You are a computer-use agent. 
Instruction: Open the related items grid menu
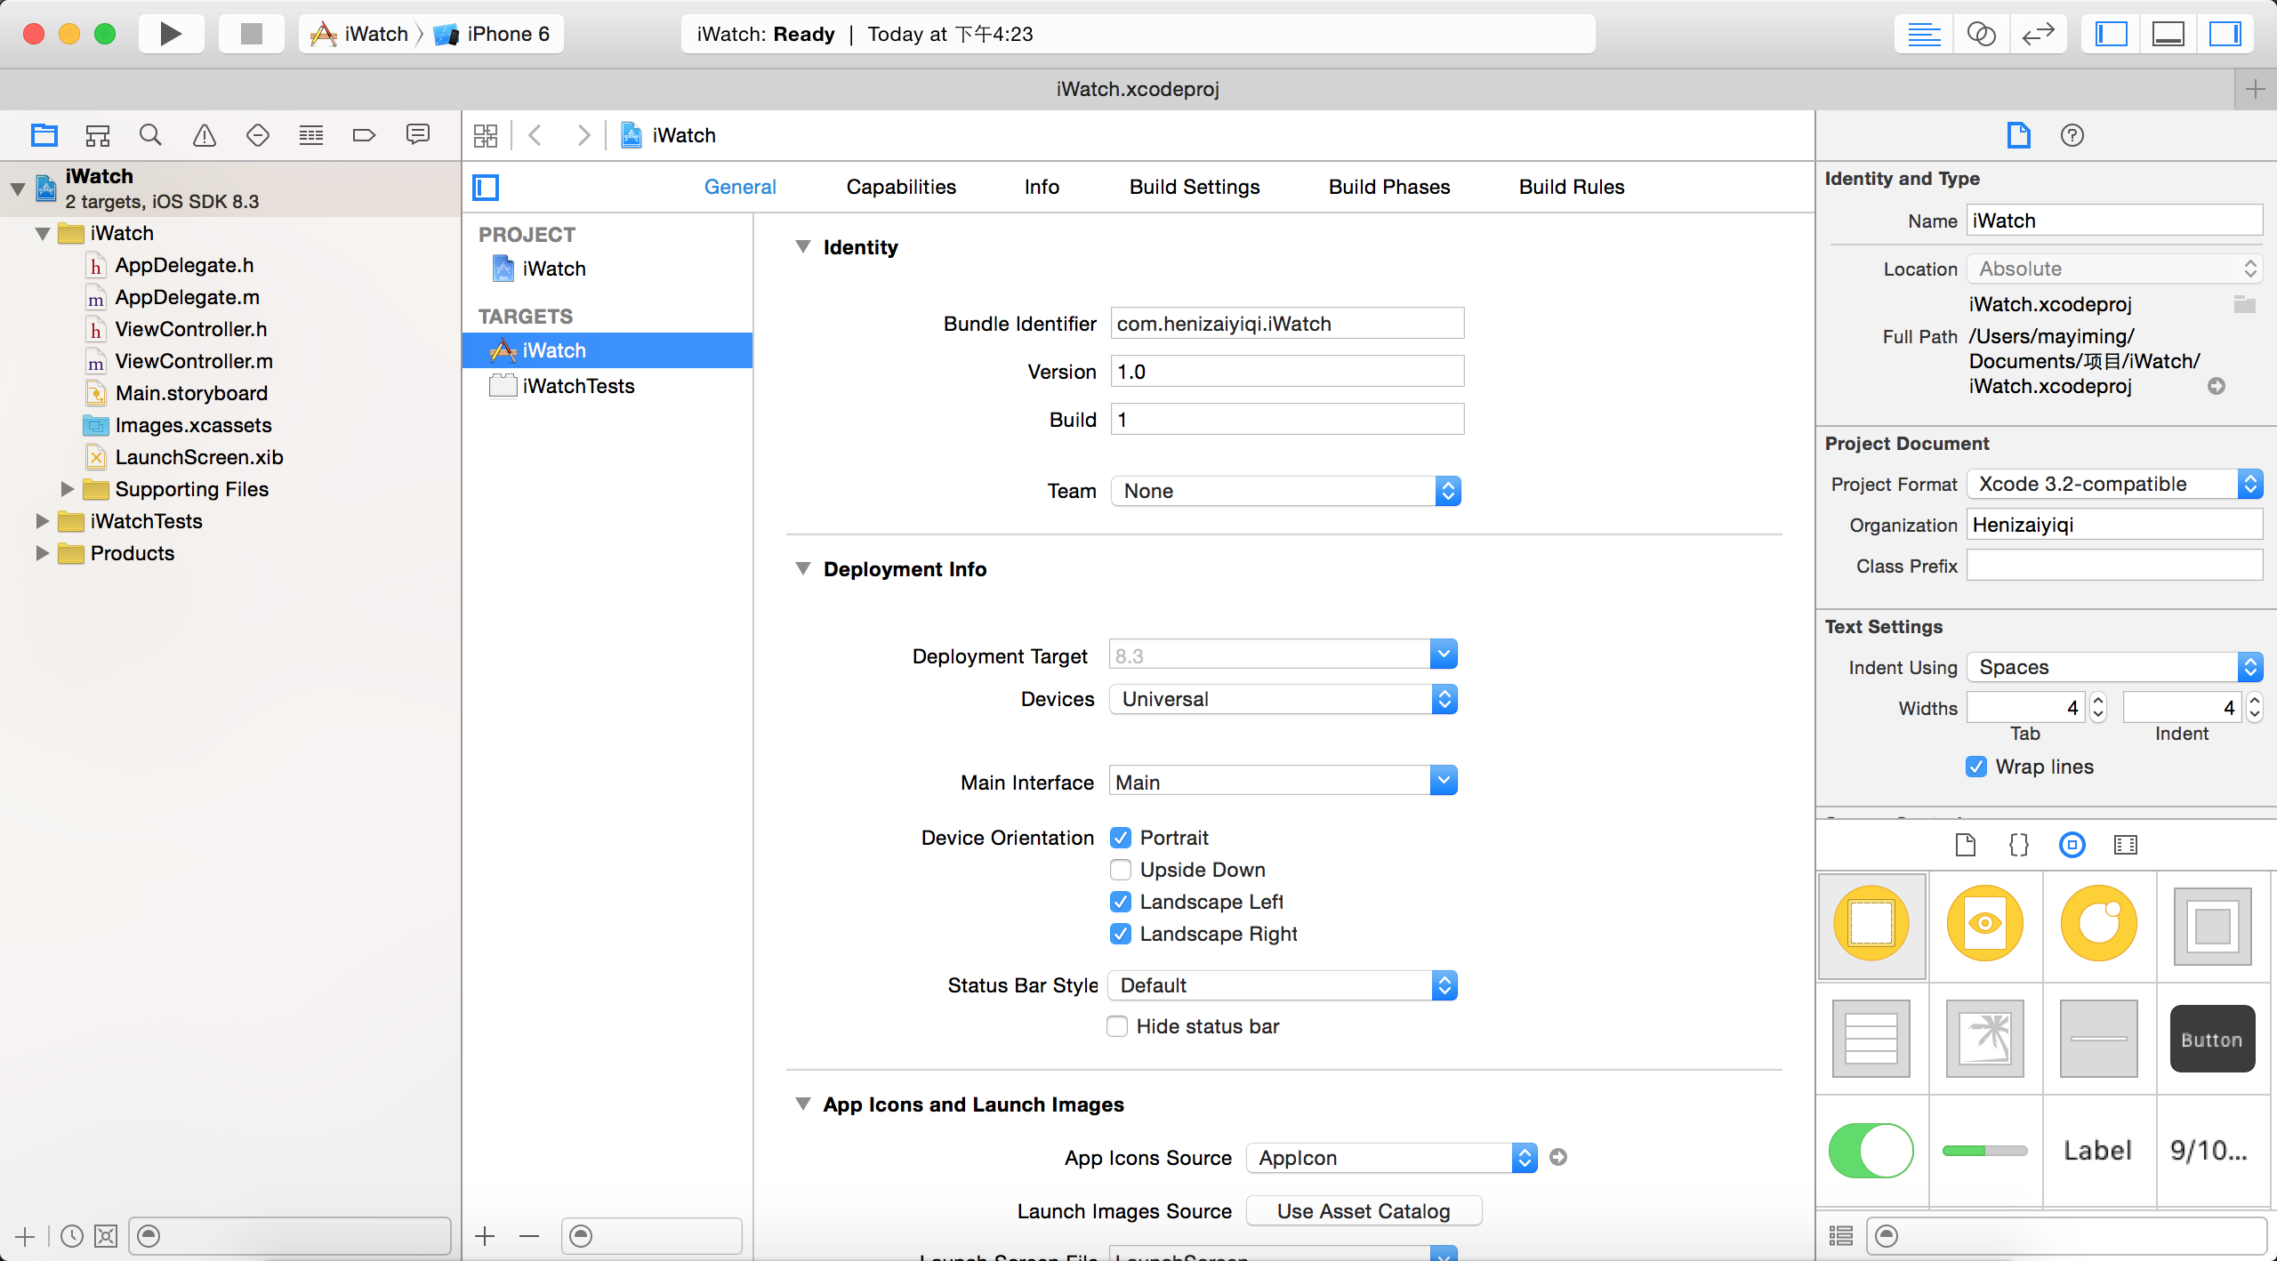click(x=486, y=135)
